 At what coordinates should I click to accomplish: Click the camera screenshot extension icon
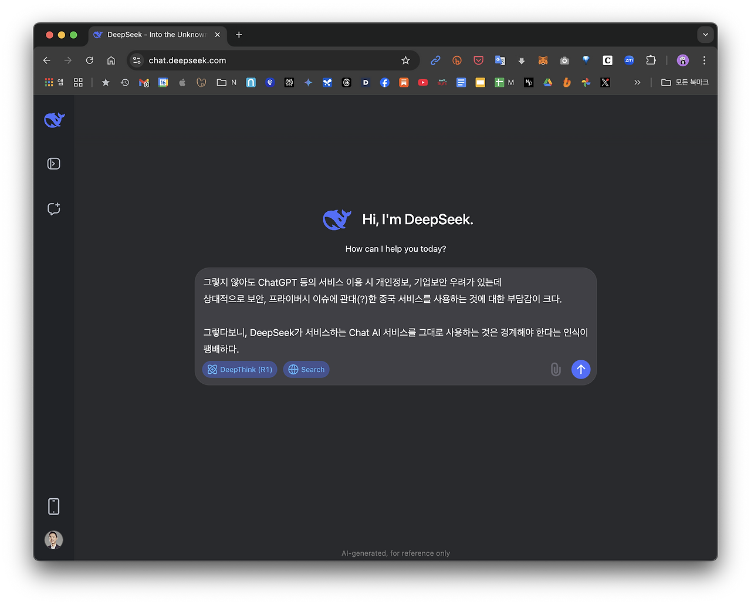point(564,60)
